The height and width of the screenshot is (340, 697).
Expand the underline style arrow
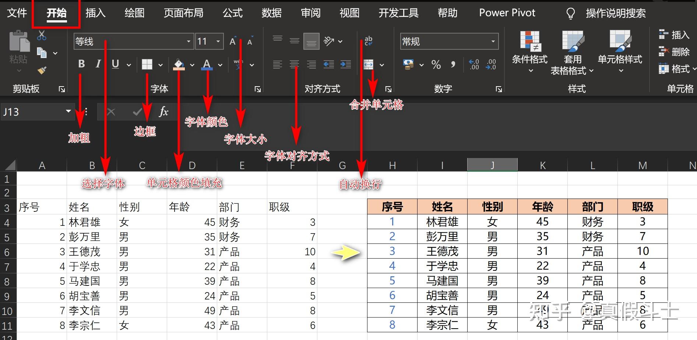pyautogui.click(x=129, y=65)
